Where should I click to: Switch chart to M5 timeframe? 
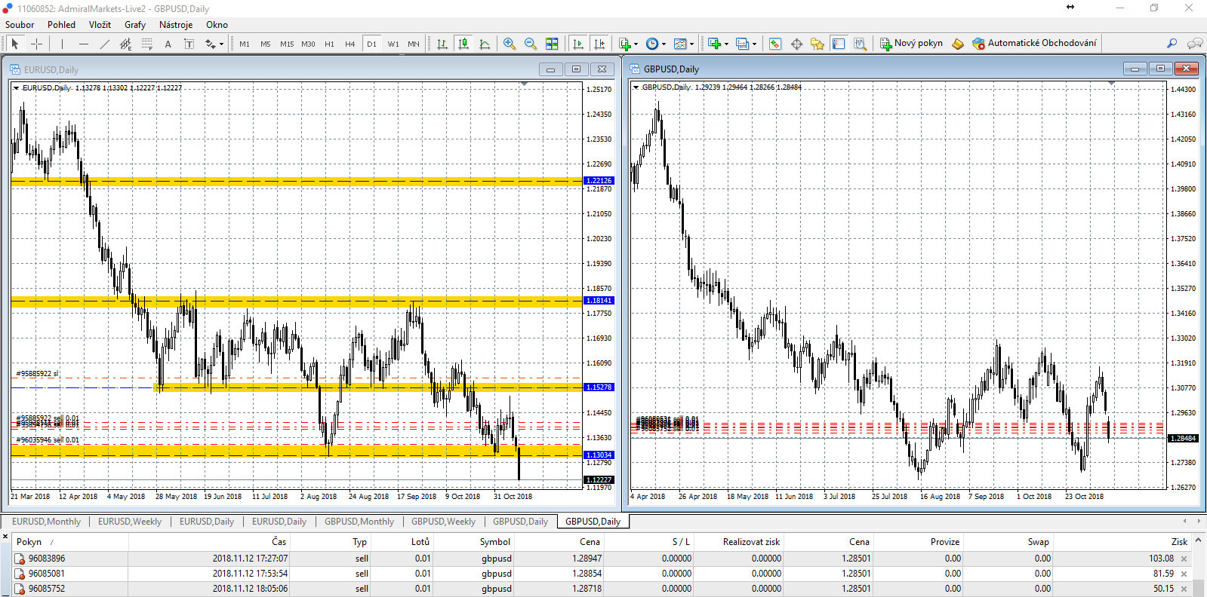click(x=266, y=44)
